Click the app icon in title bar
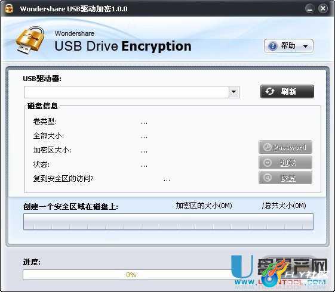Image resolution: width=335 pixels, height=292 pixels. (9, 9)
